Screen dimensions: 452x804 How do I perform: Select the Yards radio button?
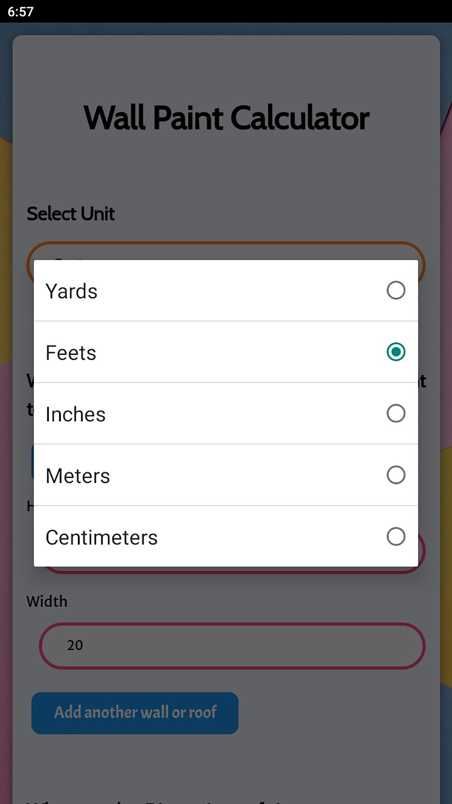click(x=395, y=291)
